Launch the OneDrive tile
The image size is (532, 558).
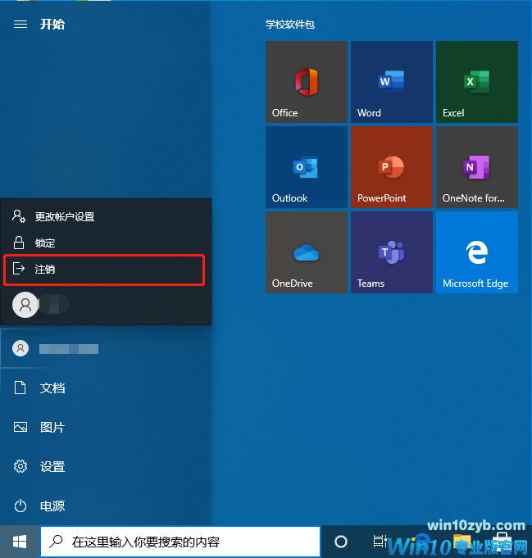pos(307,252)
